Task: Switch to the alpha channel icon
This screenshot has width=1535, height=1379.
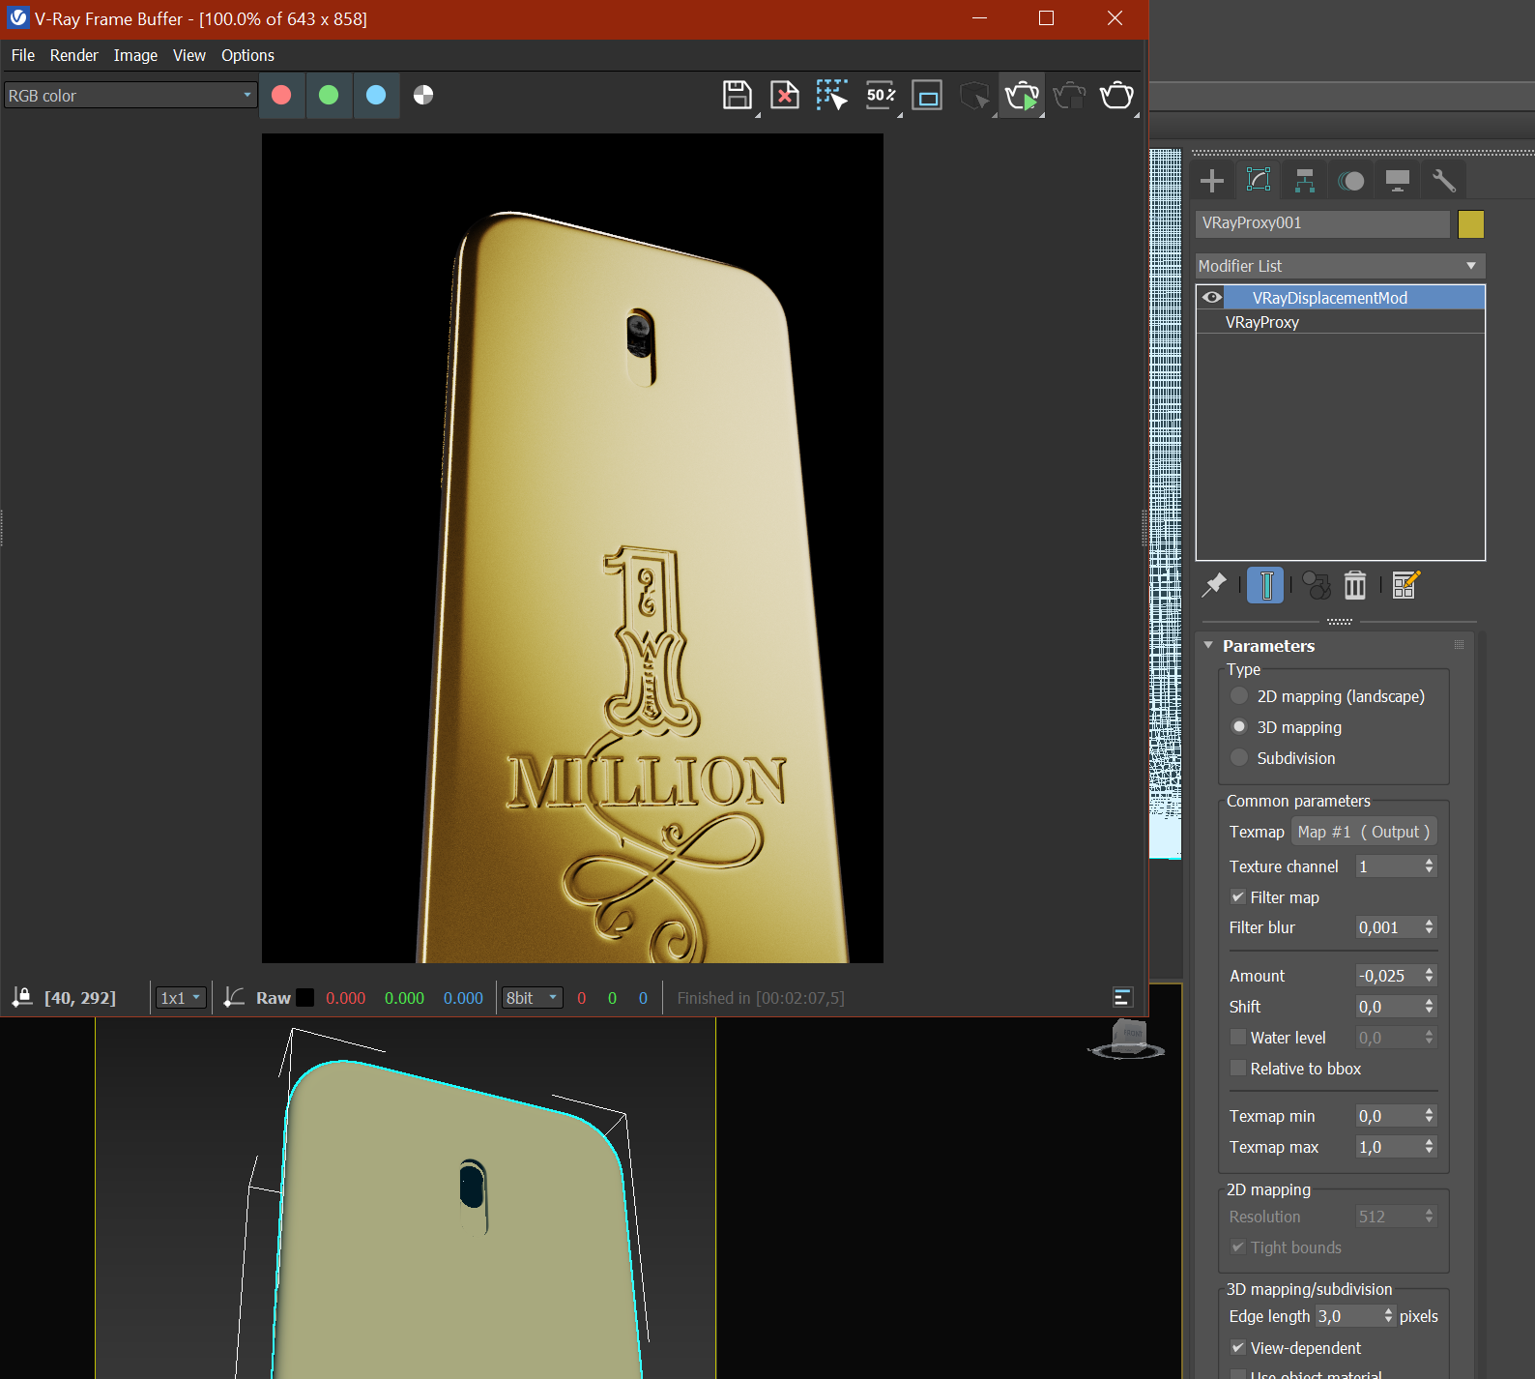Action: 423,95
